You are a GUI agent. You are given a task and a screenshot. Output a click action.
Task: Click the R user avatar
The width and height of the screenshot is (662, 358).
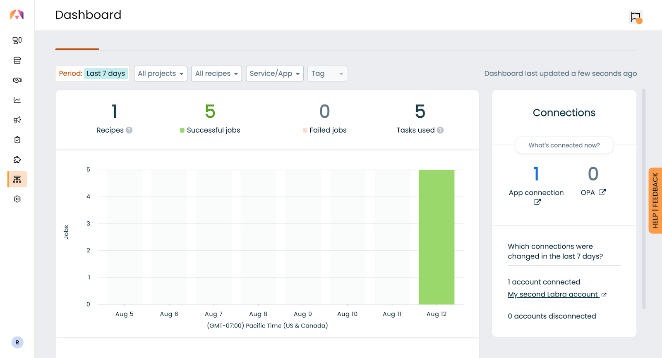[x=17, y=342]
